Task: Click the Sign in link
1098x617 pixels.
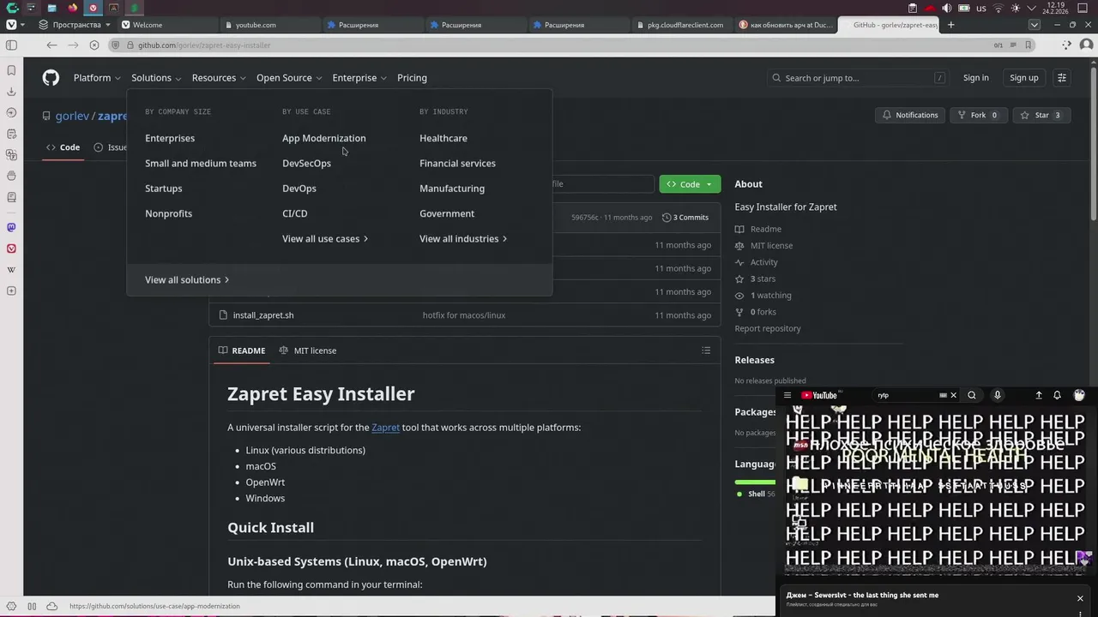Action: (975, 78)
